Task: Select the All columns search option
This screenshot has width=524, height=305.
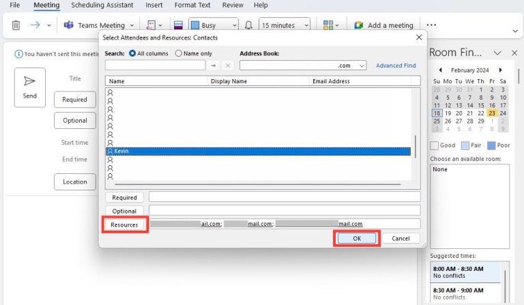Action: (x=132, y=53)
